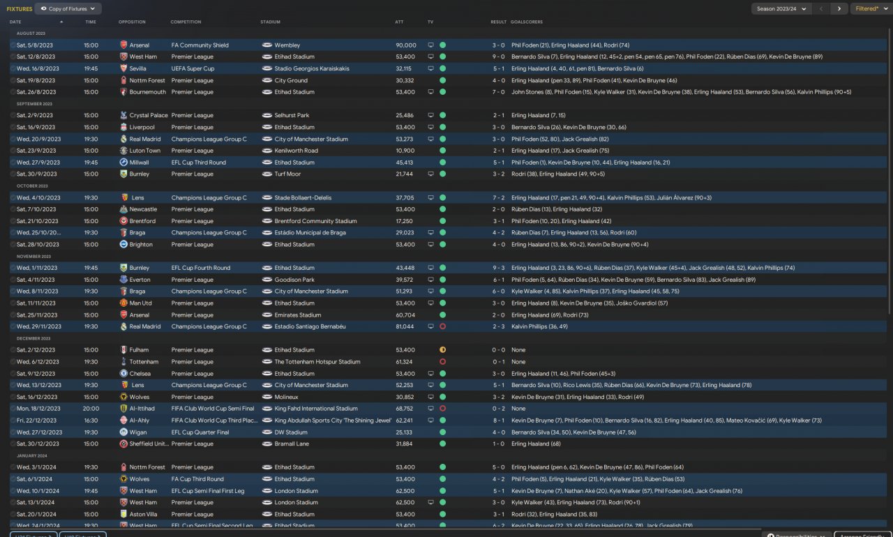Tick the Sat, 4/11/2023 Everton fixture checkbox
Screen dimensions: 893x537
pyautogui.click(x=13, y=280)
